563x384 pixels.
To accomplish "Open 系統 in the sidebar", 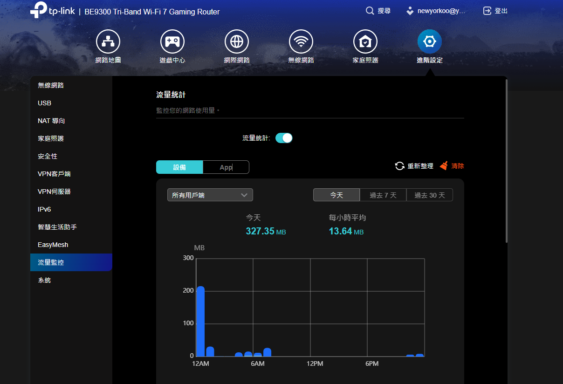I will [x=71, y=280].
